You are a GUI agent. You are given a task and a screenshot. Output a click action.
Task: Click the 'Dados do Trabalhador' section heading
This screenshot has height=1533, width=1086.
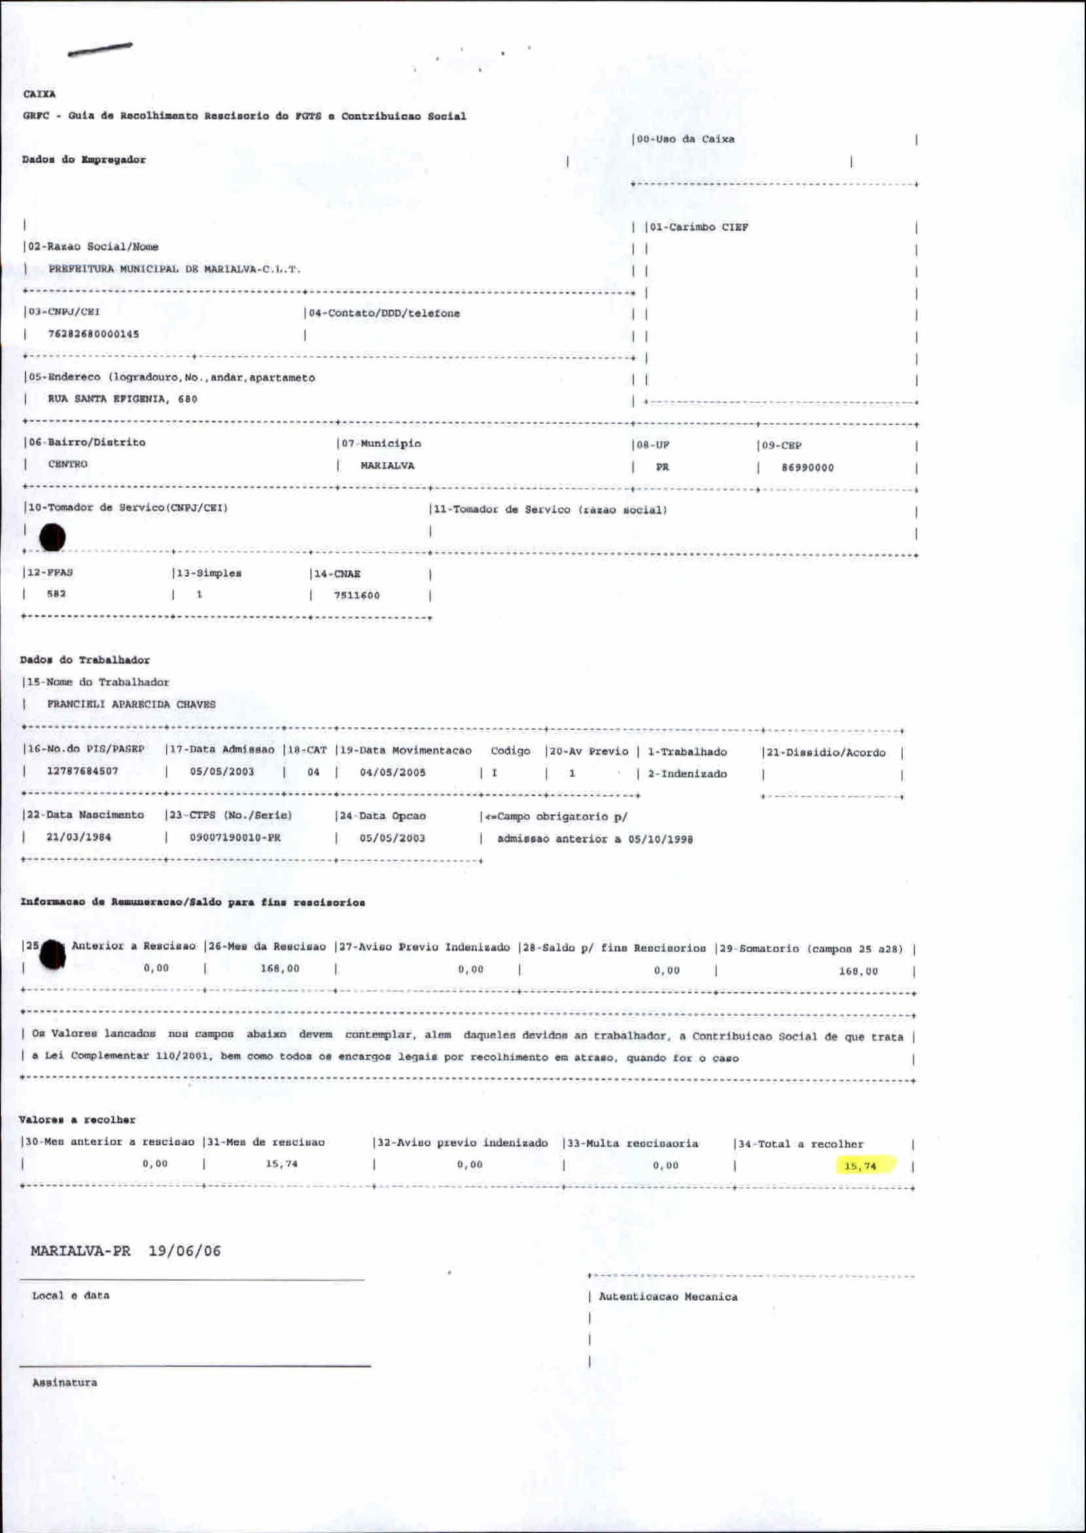[85, 660]
